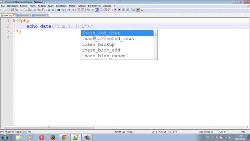Undo the last edit with the green arrow
The image size is (250, 141).
(x=49, y=10)
